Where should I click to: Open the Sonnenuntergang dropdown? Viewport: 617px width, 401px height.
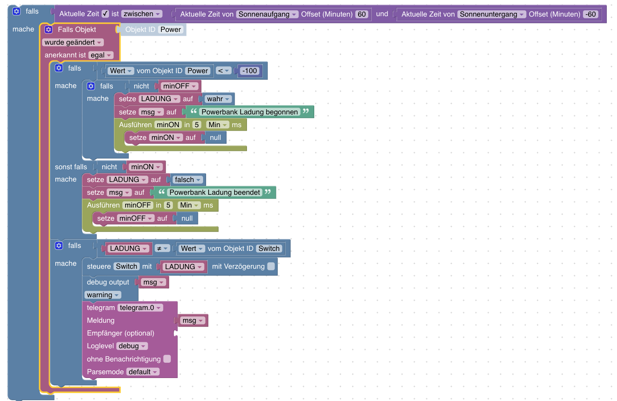[492, 14]
